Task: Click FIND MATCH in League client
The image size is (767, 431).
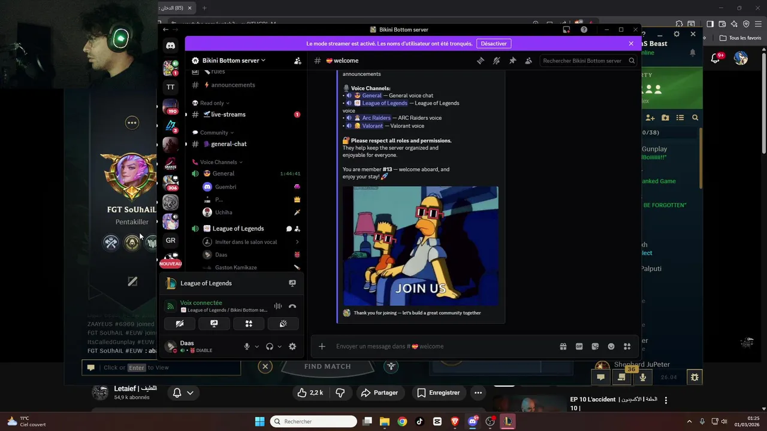Action: tap(328, 366)
